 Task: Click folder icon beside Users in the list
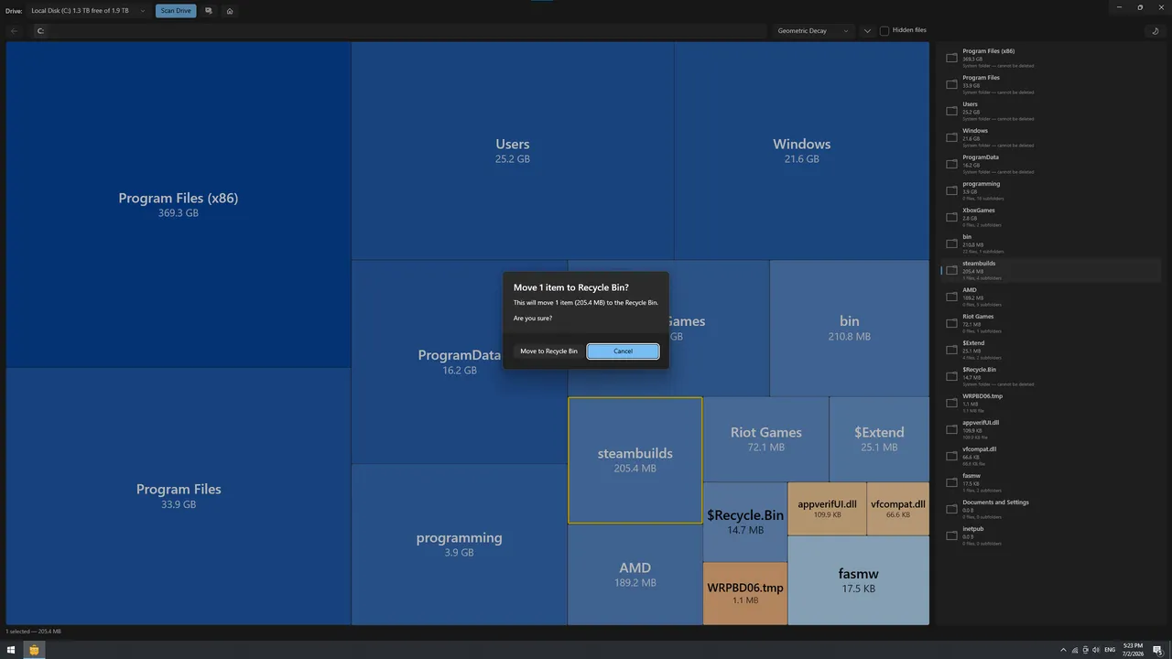(x=951, y=111)
